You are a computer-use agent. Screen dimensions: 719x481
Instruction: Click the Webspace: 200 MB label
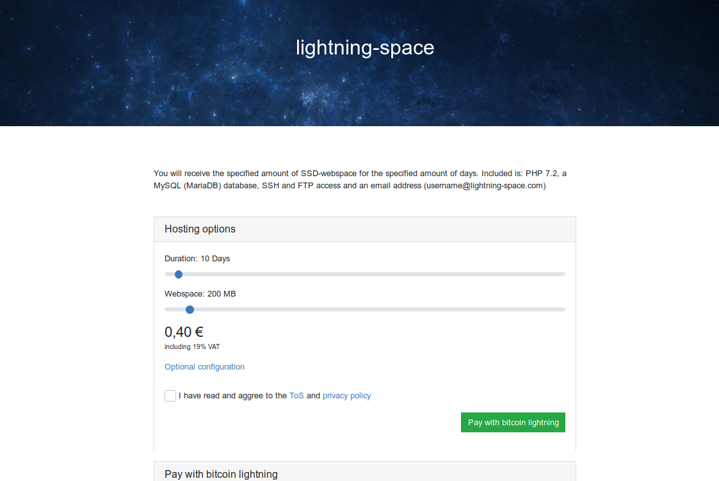[x=200, y=294]
